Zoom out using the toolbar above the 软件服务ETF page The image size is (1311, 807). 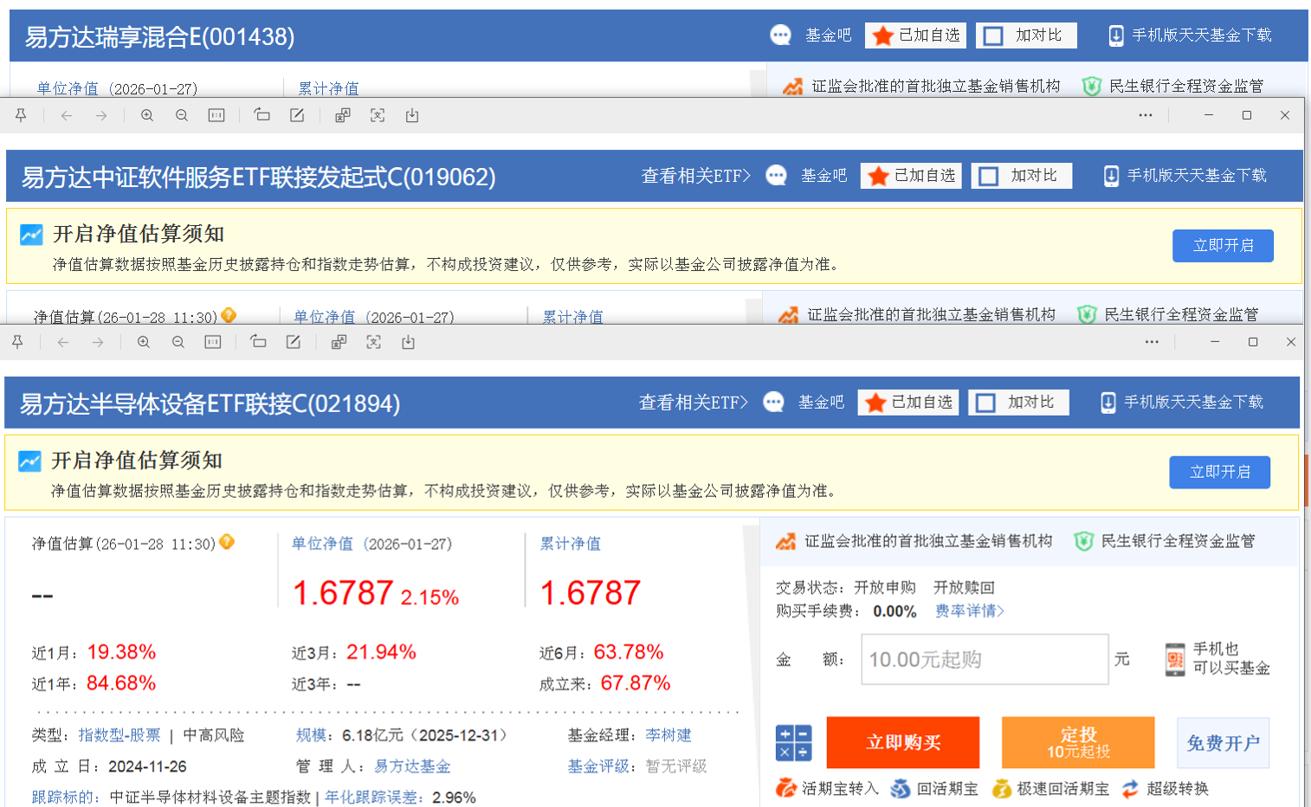tap(182, 115)
